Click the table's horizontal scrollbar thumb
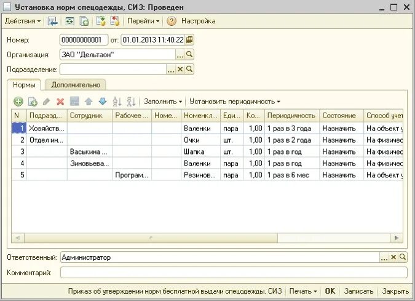The width and height of the screenshot is (415, 301). (151, 238)
